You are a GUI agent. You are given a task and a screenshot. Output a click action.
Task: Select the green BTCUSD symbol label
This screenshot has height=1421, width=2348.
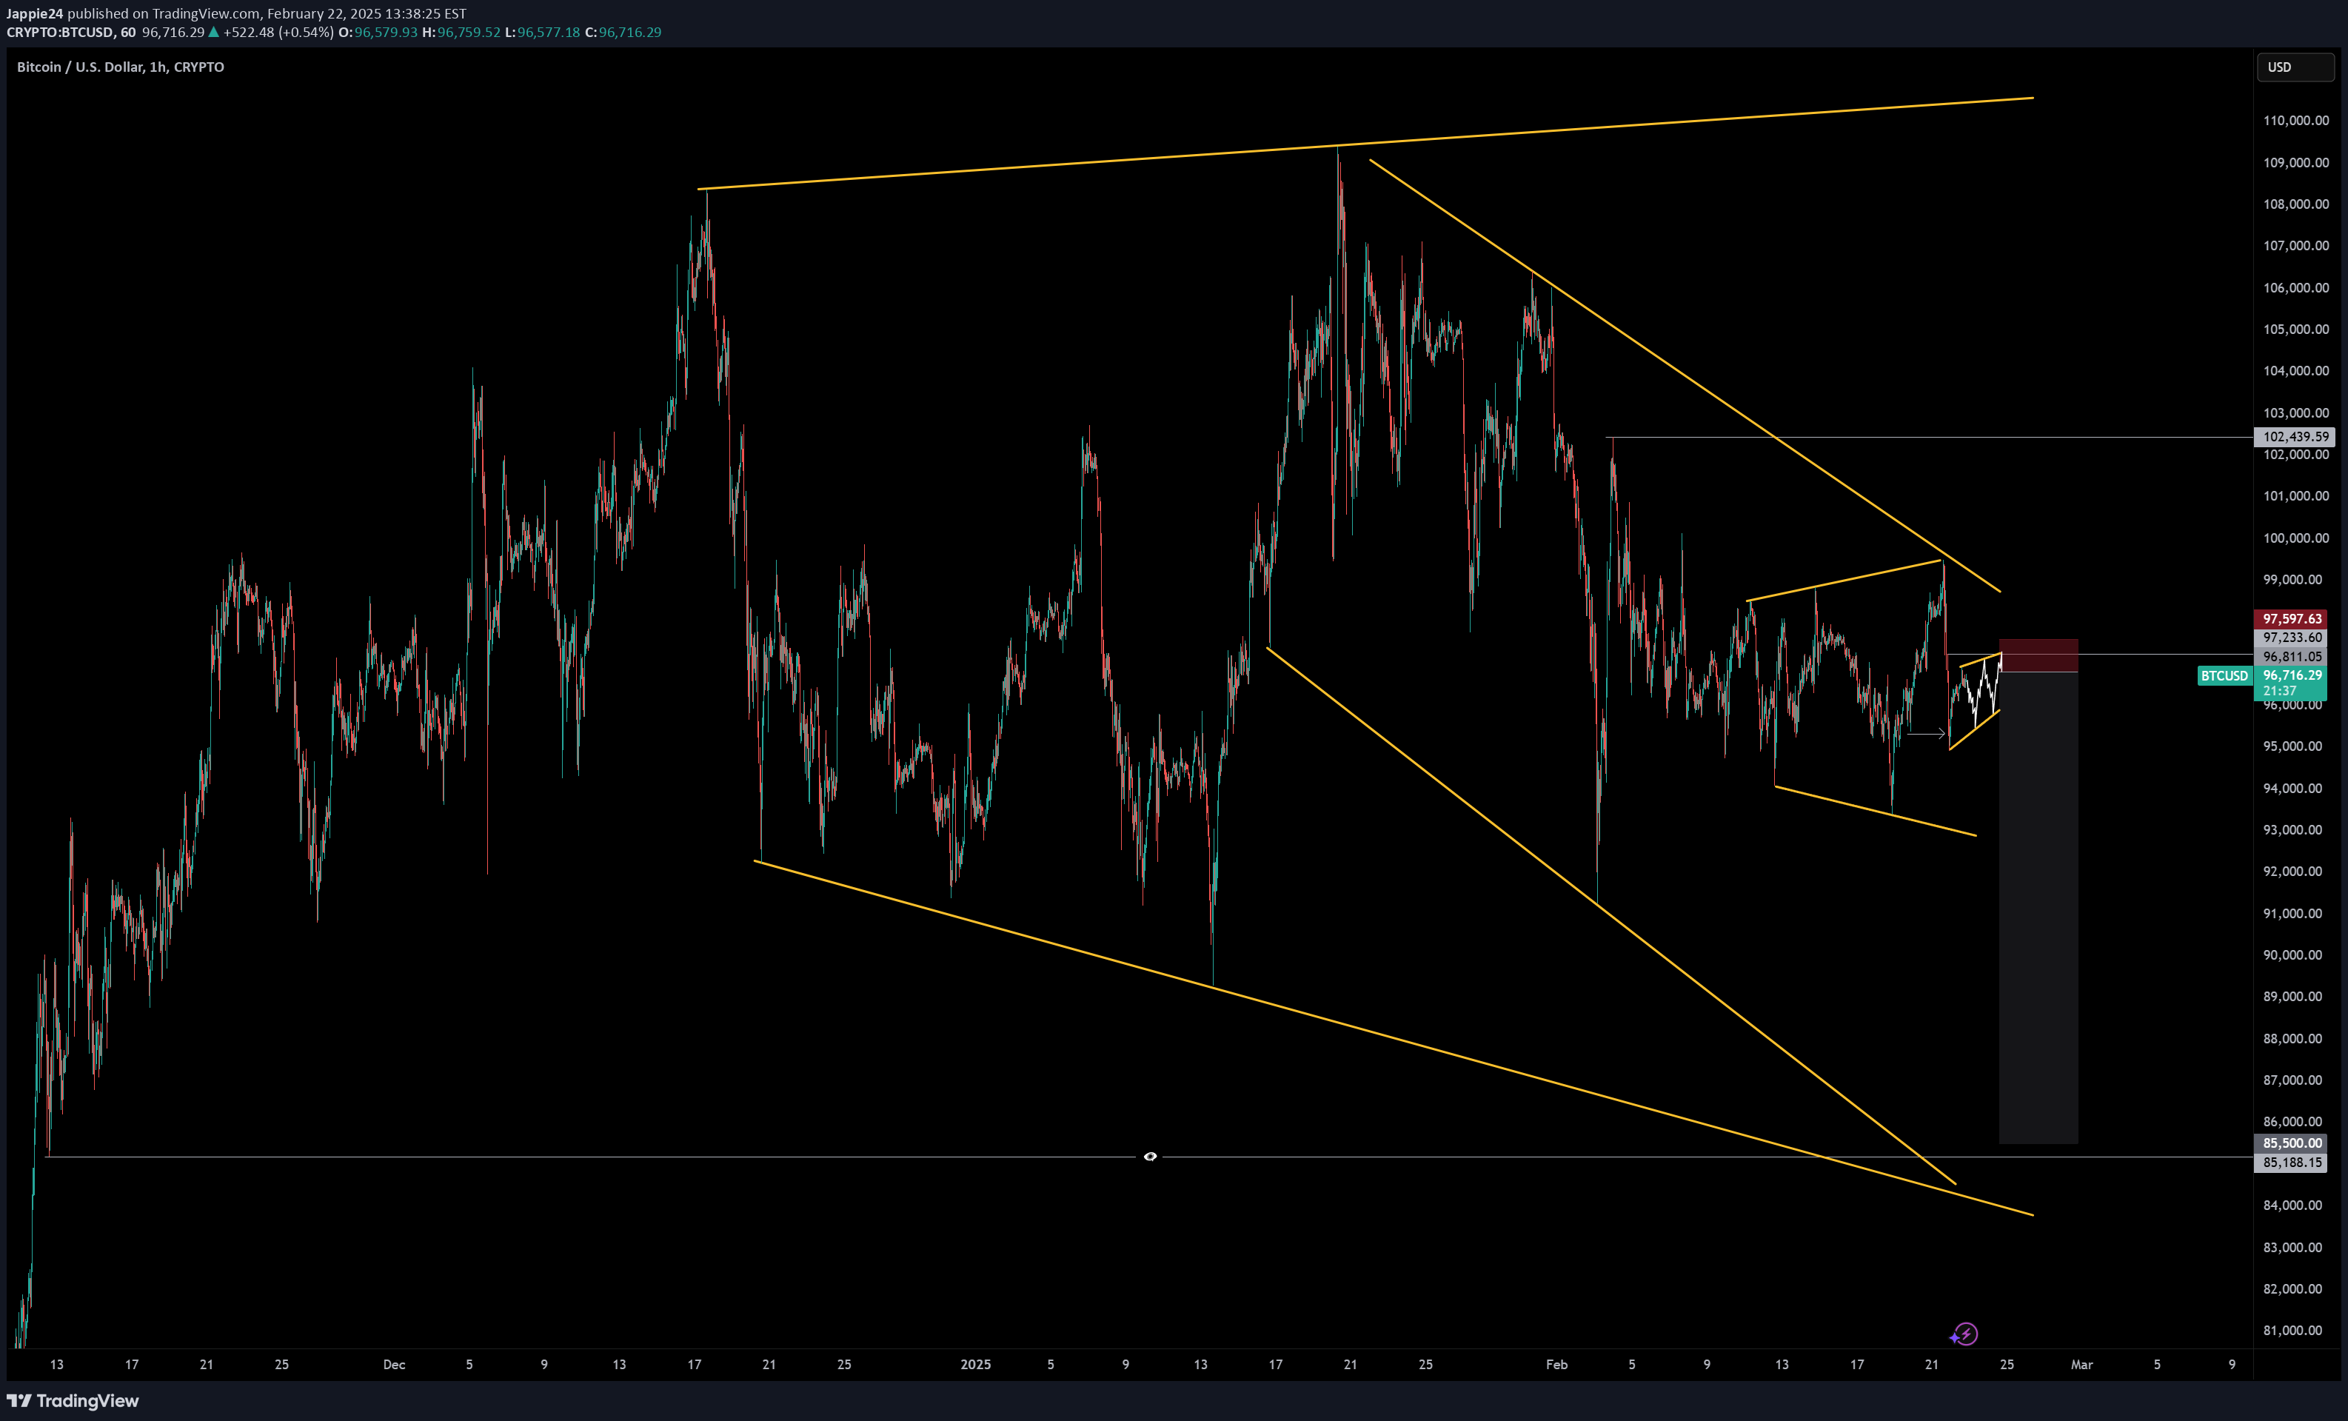2224,676
